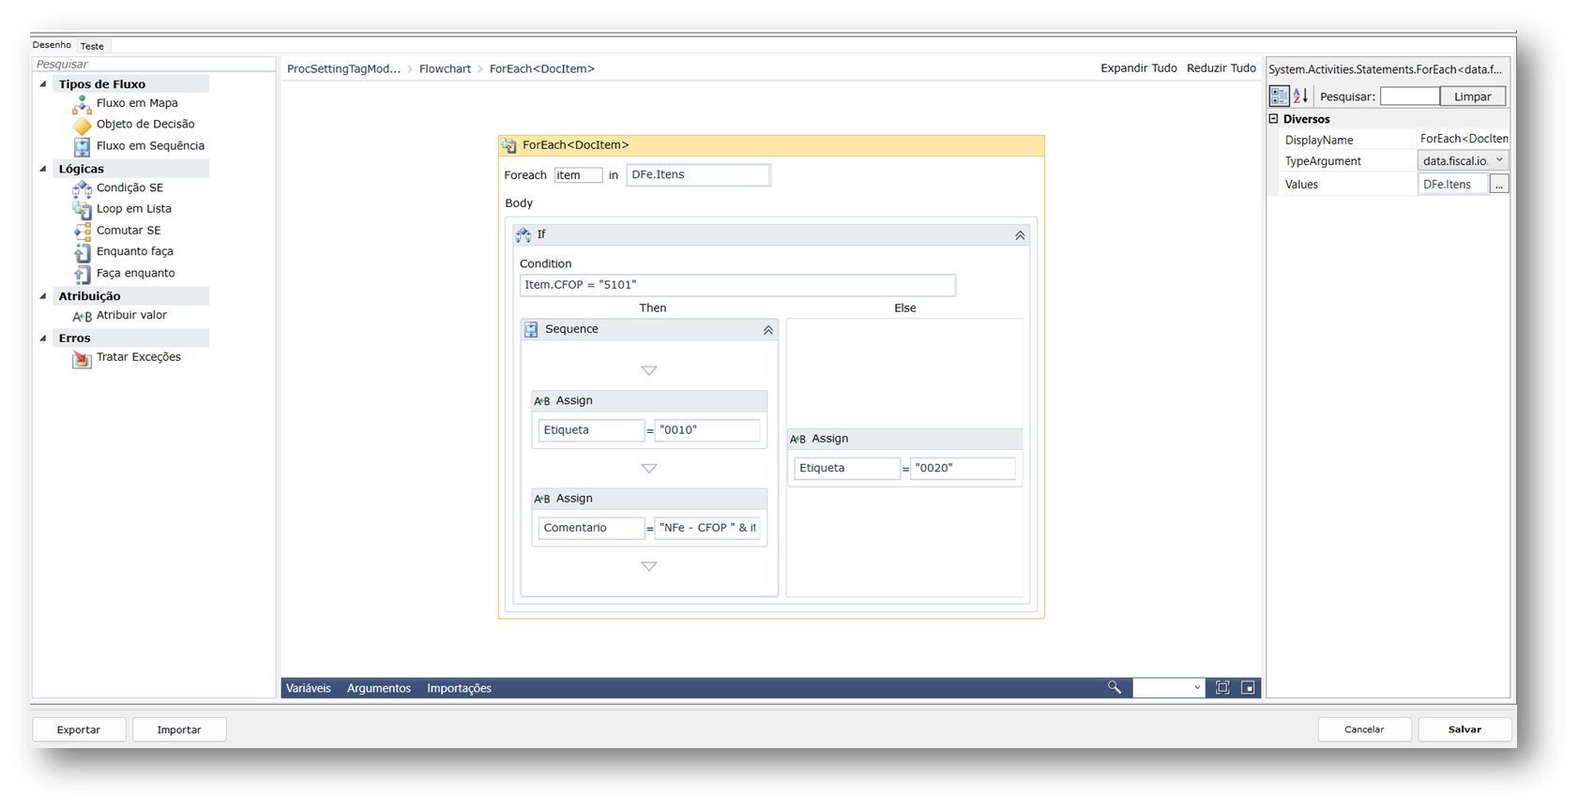Click the DFe.Itens collection field
The image size is (1578, 809).
tap(698, 175)
